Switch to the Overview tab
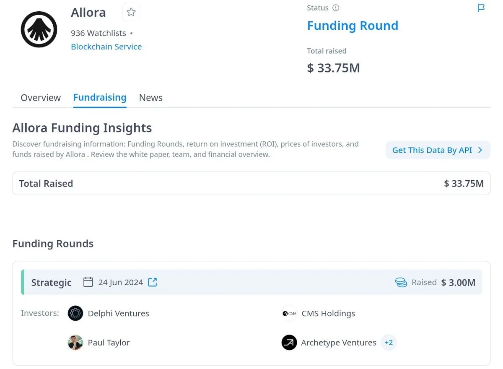Image resolution: width=503 pixels, height=369 pixels. tap(41, 98)
